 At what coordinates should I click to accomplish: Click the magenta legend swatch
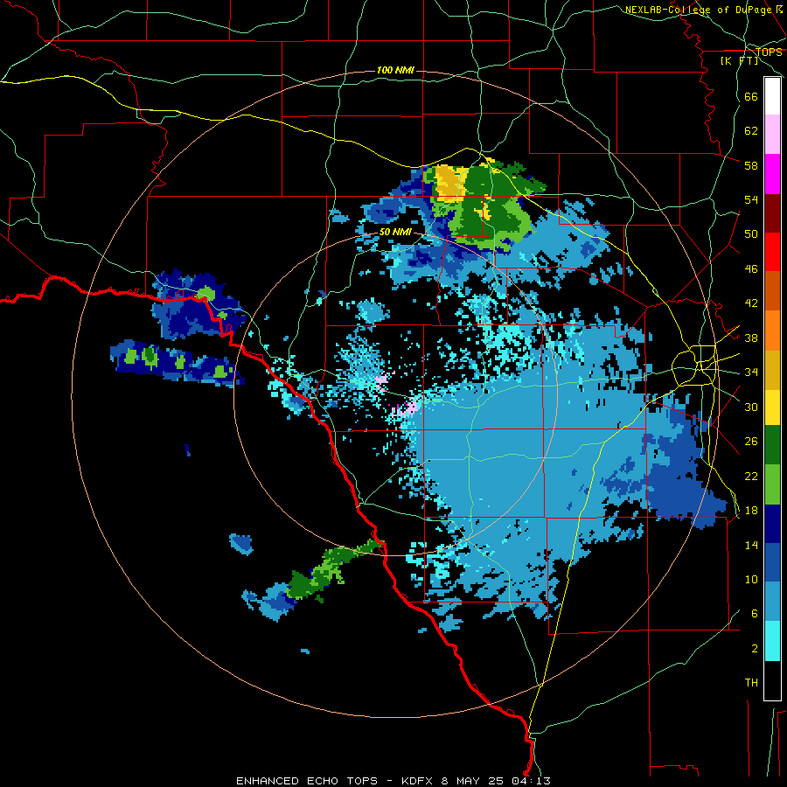(x=772, y=174)
